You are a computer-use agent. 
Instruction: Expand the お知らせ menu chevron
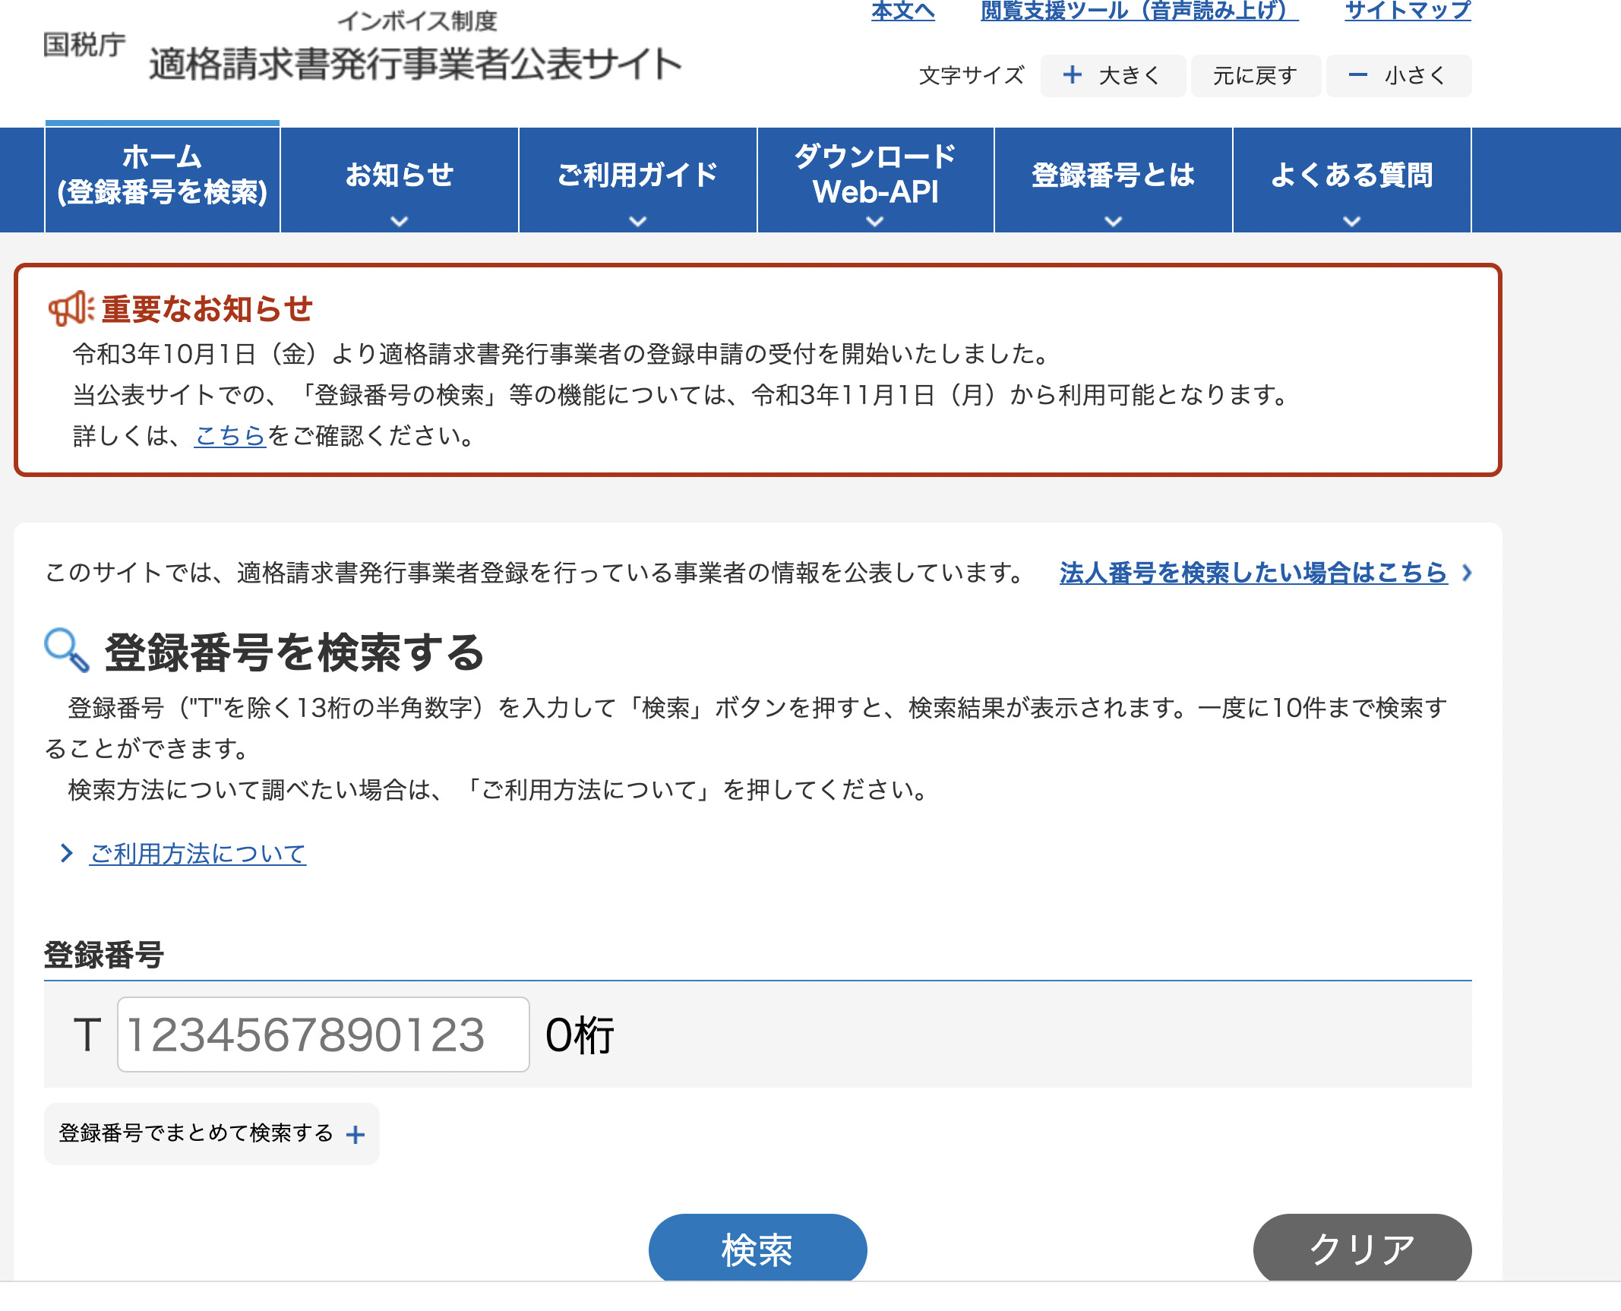400,221
